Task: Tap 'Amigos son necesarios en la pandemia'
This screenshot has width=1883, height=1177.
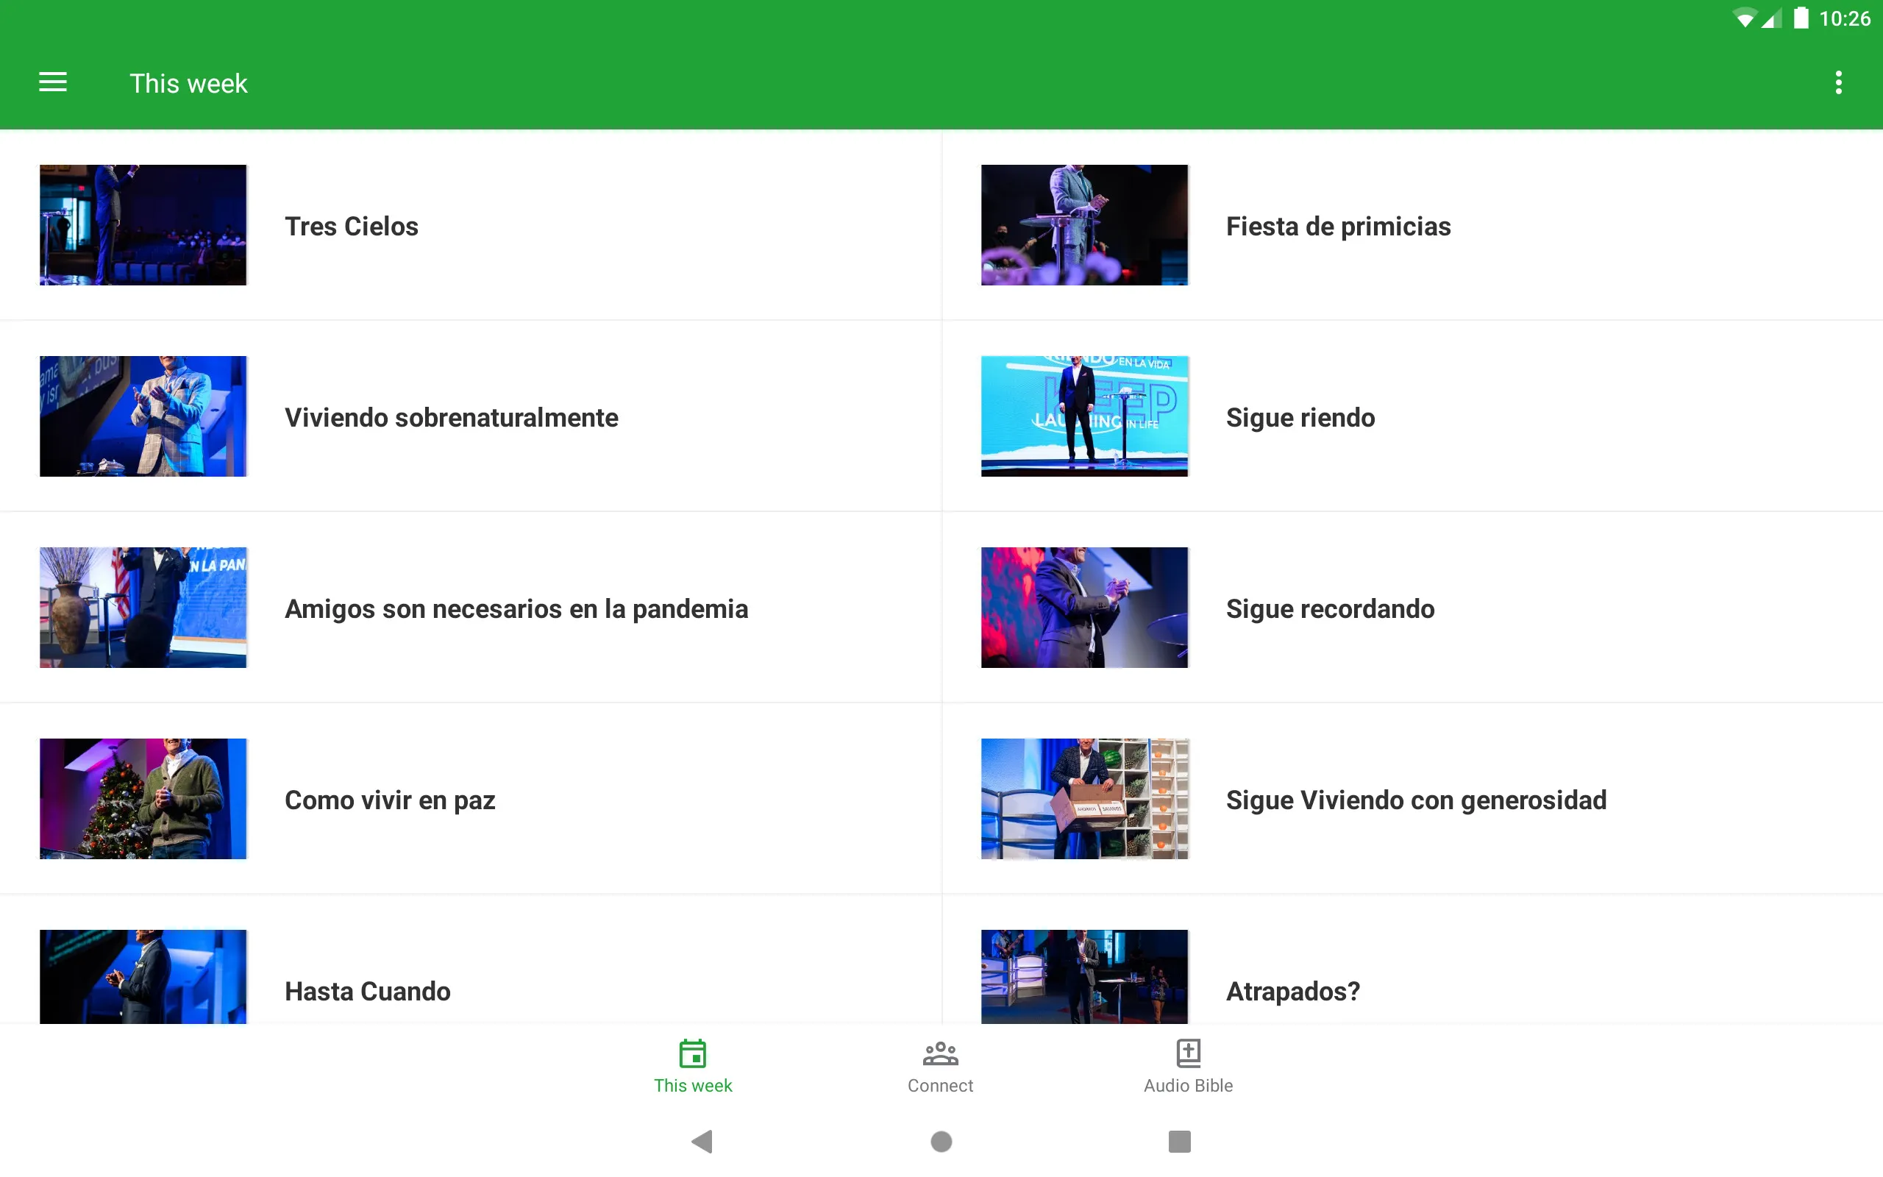Action: (x=516, y=606)
